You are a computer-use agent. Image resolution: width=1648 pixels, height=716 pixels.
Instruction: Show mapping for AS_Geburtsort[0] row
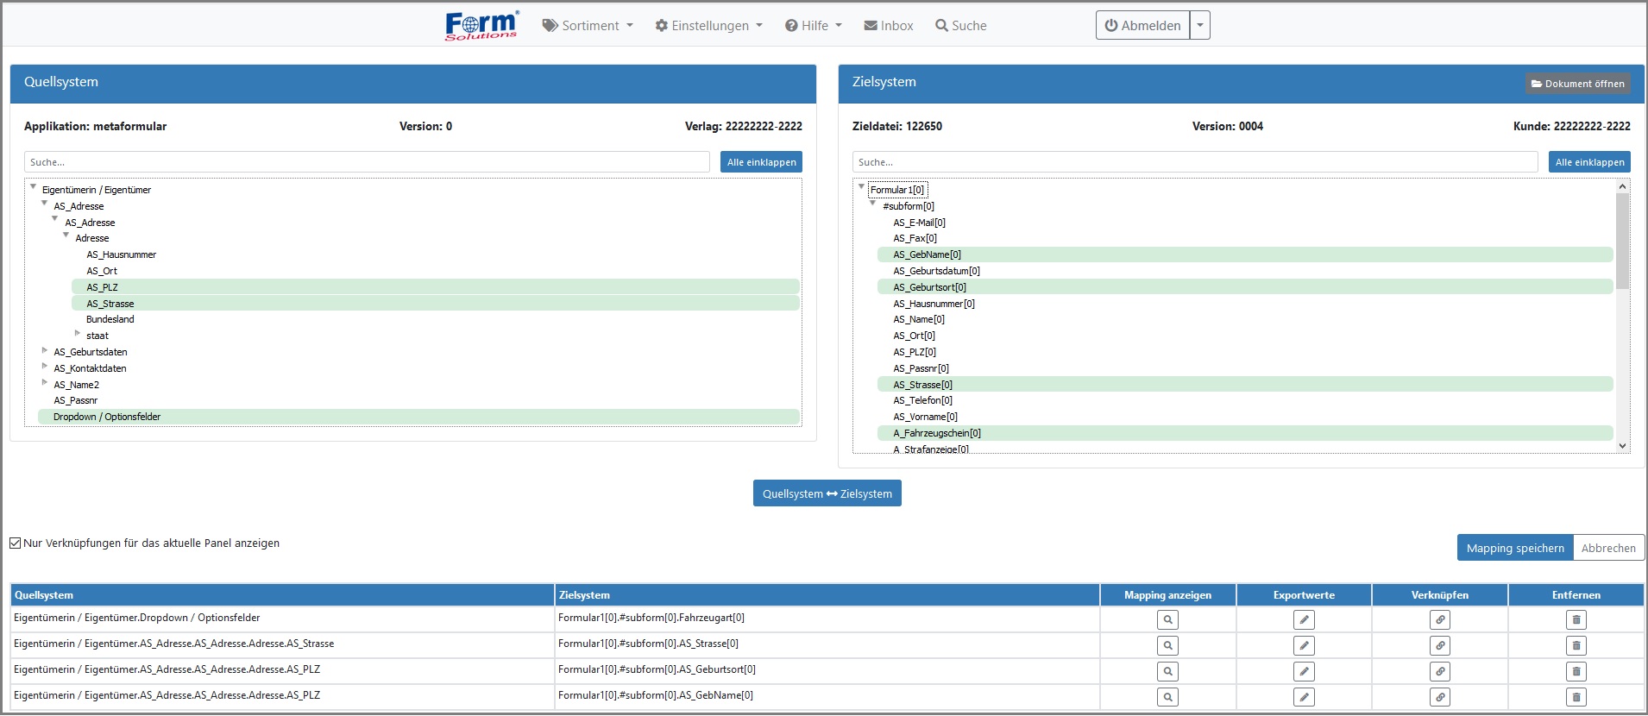pyautogui.click(x=1167, y=671)
